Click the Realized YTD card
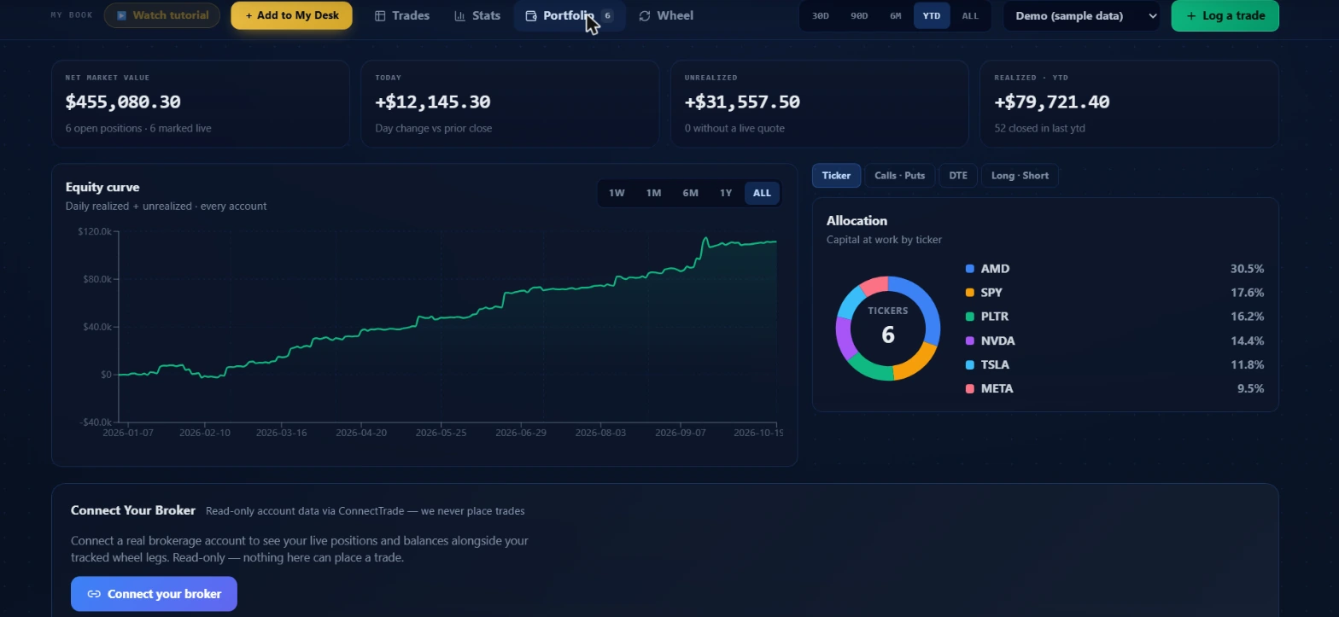The image size is (1339, 617). (1129, 103)
